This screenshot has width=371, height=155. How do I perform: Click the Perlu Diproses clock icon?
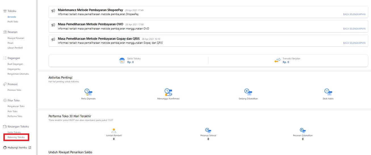coord(88,92)
